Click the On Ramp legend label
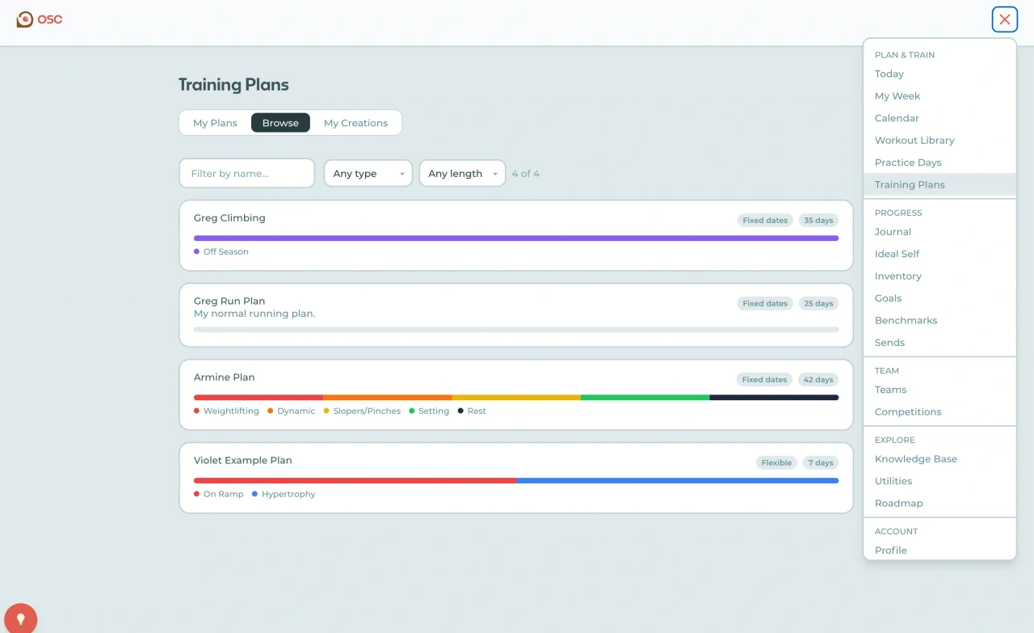1034x633 pixels. [223, 494]
